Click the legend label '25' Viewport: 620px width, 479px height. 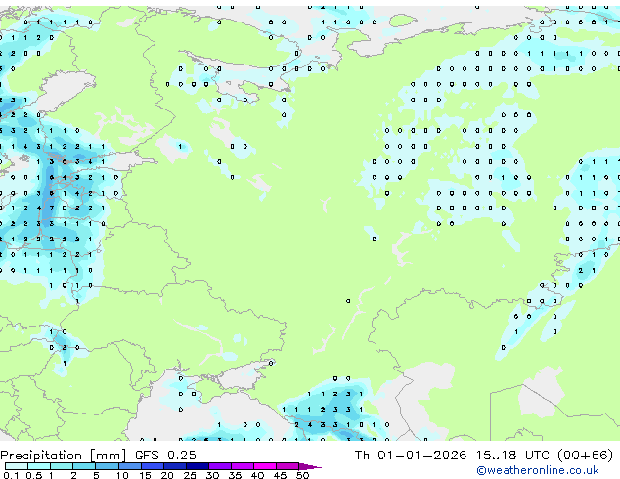tap(190, 475)
